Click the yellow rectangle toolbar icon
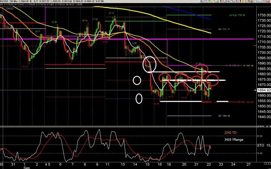Viewport: 271px width, 169px height. (244, 1)
